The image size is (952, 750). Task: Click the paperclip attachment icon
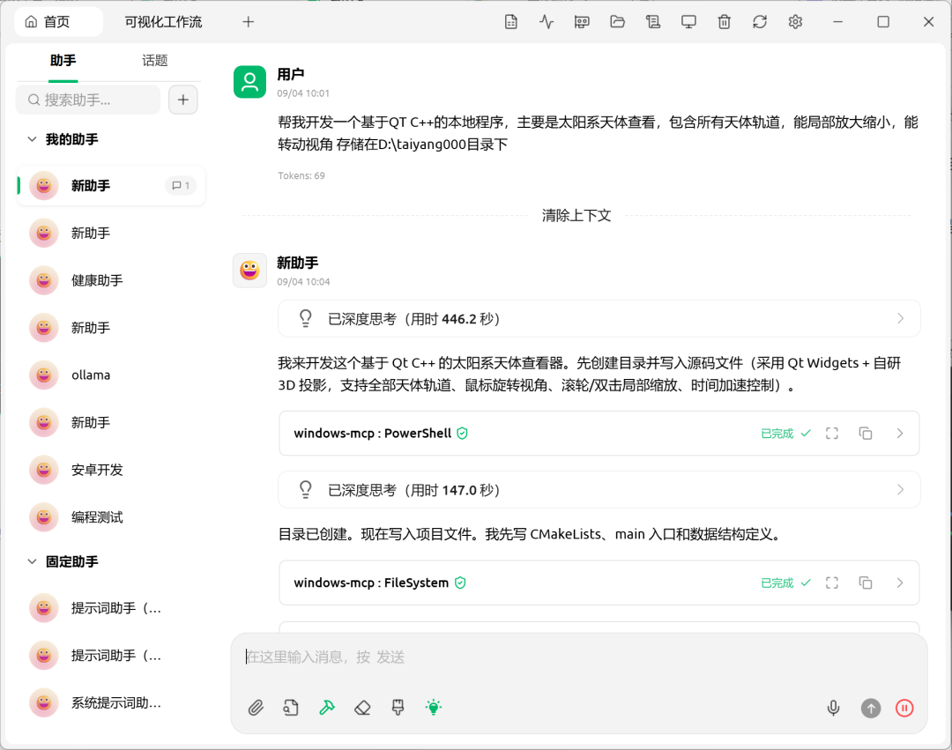tap(256, 708)
